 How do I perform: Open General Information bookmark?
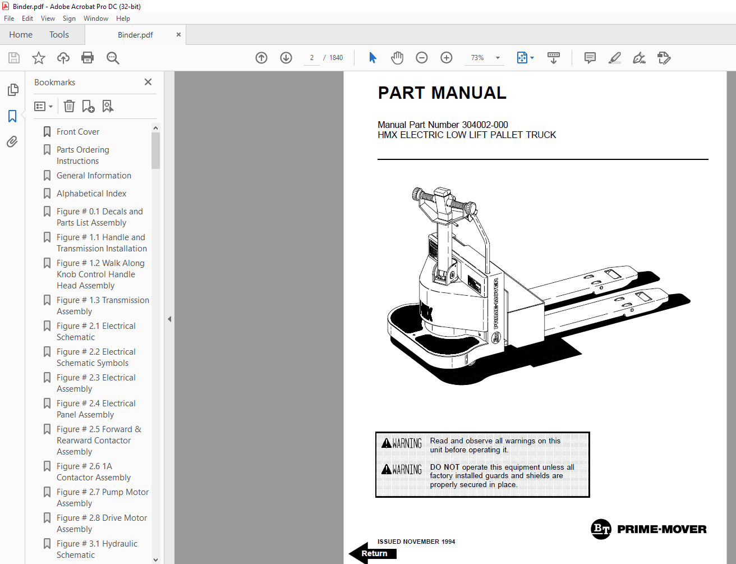(x=94, y=176)
